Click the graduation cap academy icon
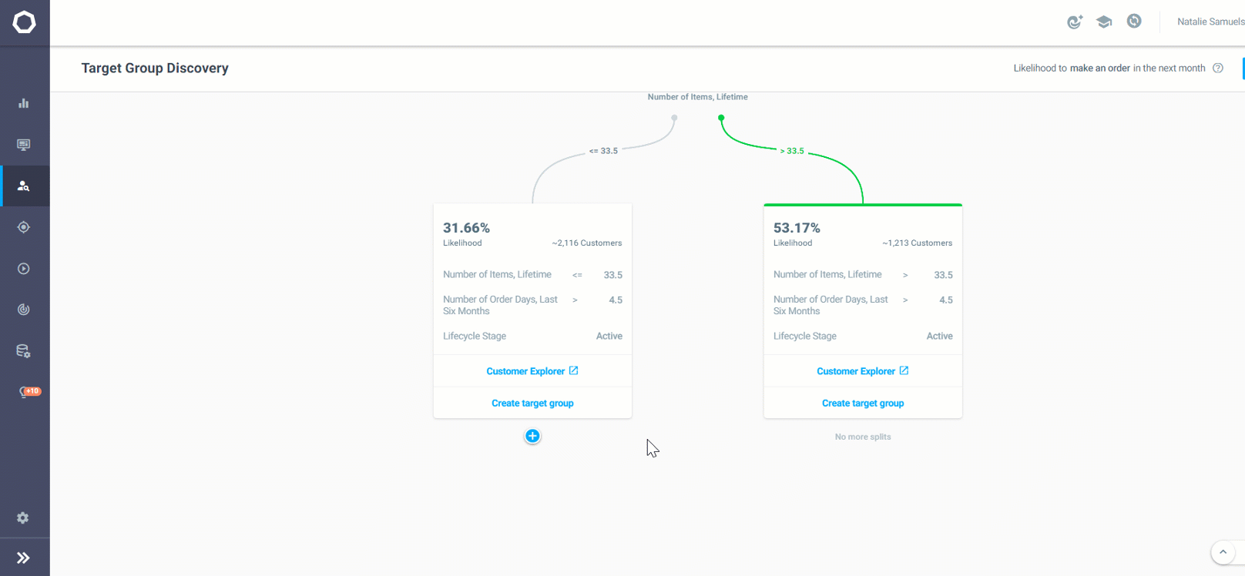The image size is (1245, 576). pyautogui.click(x=1104, y=22)
